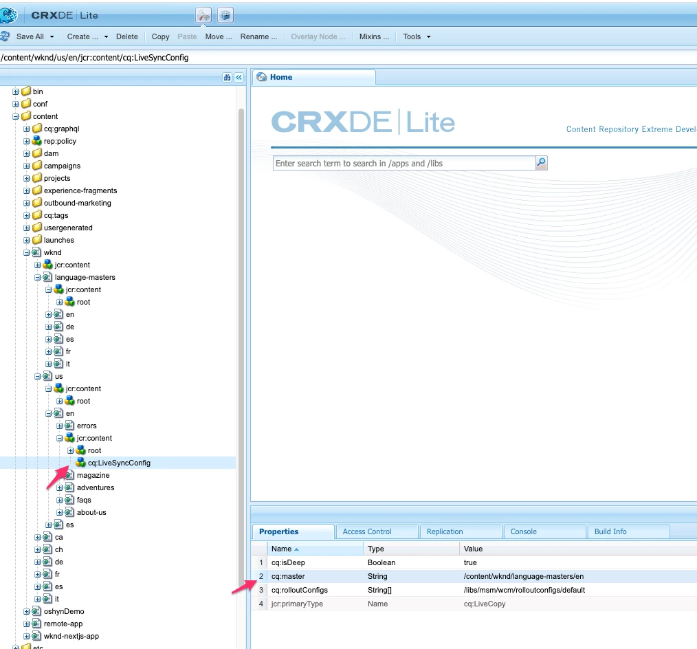Click the search term input field
697x649 pixels.
click(x=404, y=163)
